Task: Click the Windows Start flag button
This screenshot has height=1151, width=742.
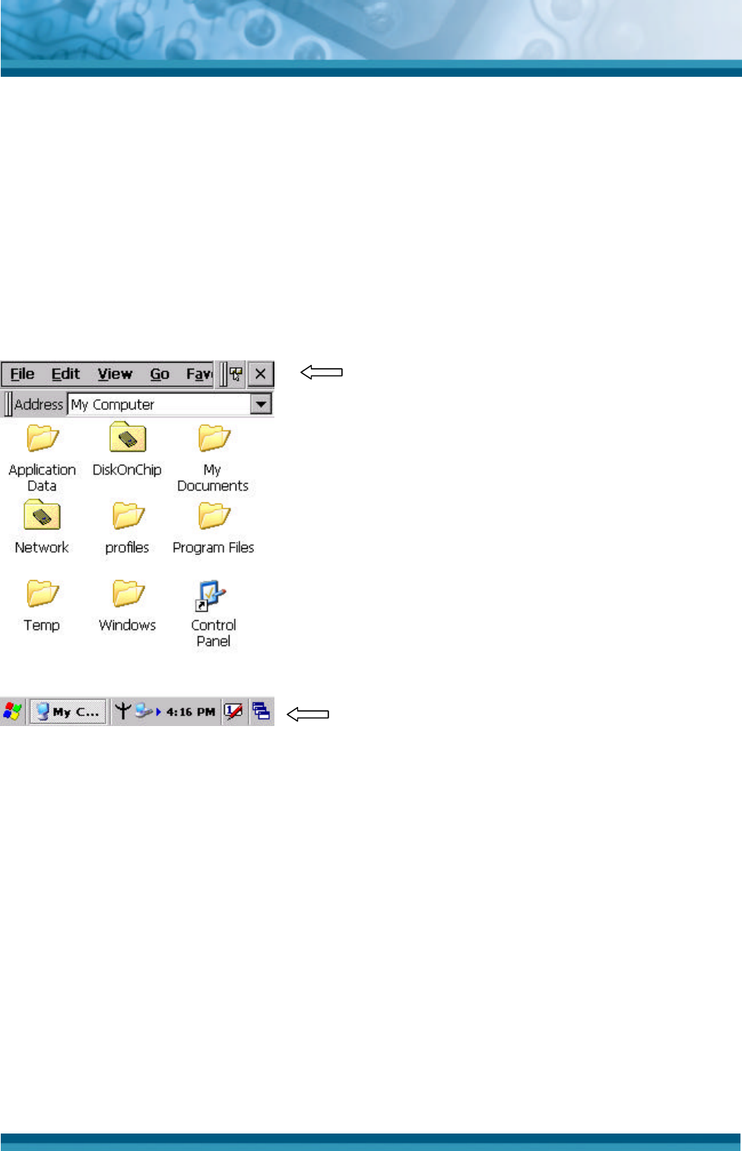Action: [13, 712]
